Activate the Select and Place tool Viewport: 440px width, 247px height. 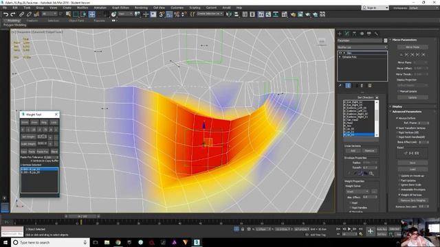113,14
